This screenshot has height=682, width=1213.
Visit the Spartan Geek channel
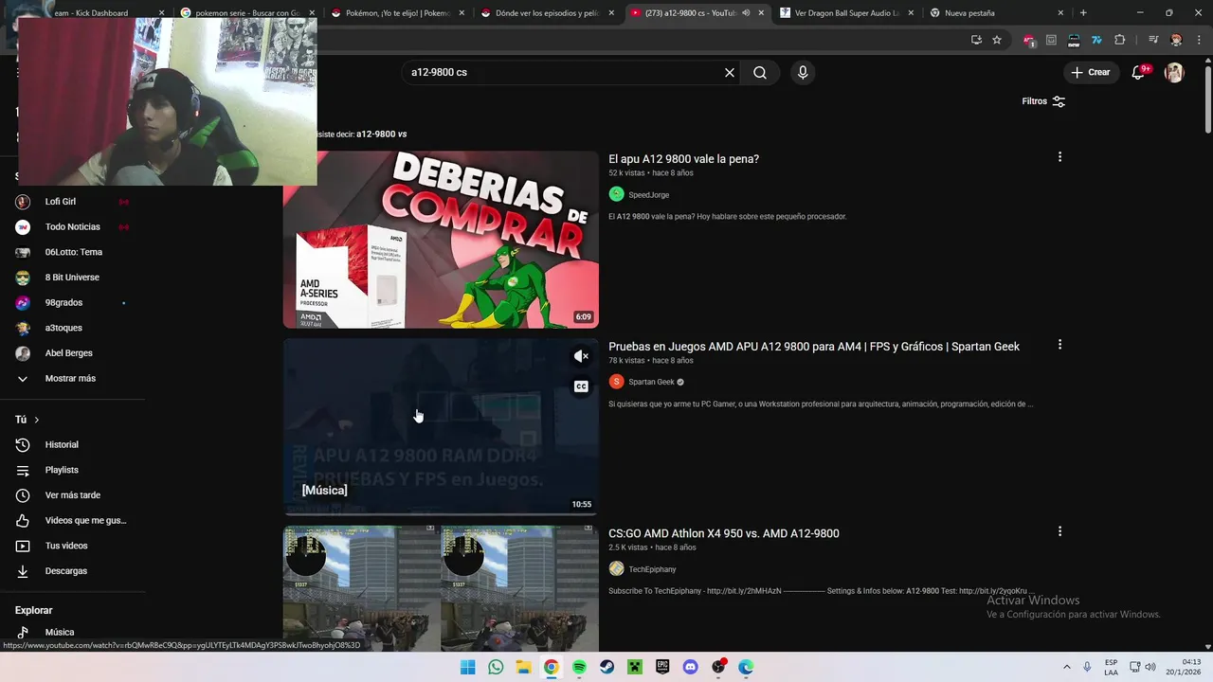651,382
